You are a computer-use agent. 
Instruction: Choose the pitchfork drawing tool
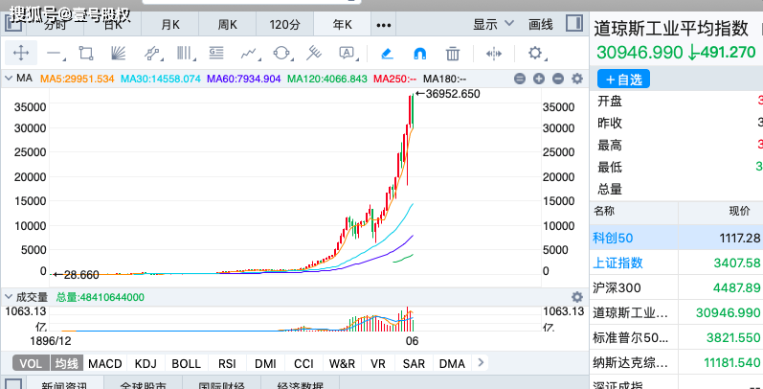314,53
